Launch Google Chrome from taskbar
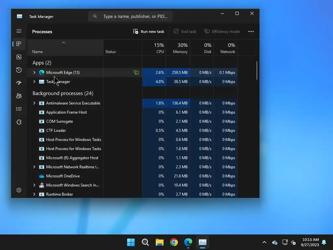 click(174, 242)
